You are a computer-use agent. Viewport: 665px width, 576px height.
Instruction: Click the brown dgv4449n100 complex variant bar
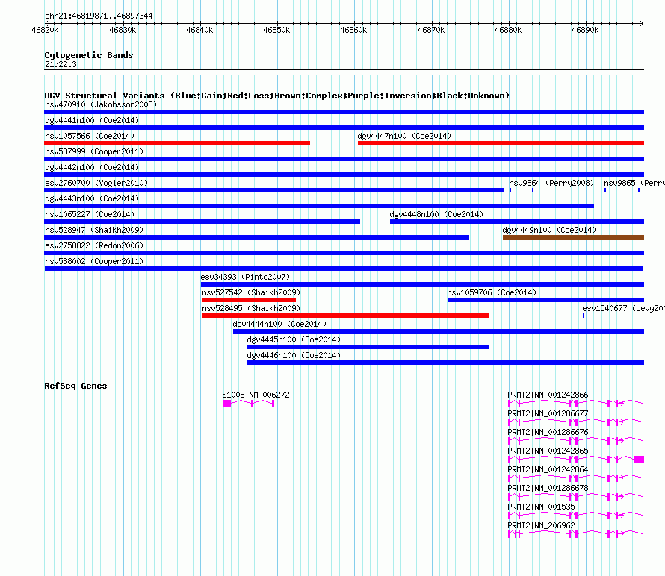point(573,237)
